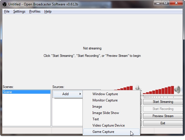Close the OBS window
The height and width of the screenshot is (140, 185).
pos(176,3)
